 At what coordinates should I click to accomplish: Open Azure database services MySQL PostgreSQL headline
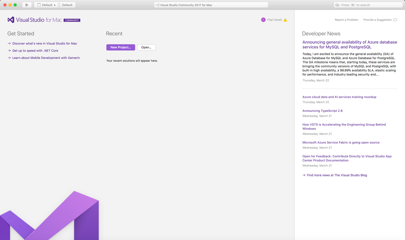[350, 45]
